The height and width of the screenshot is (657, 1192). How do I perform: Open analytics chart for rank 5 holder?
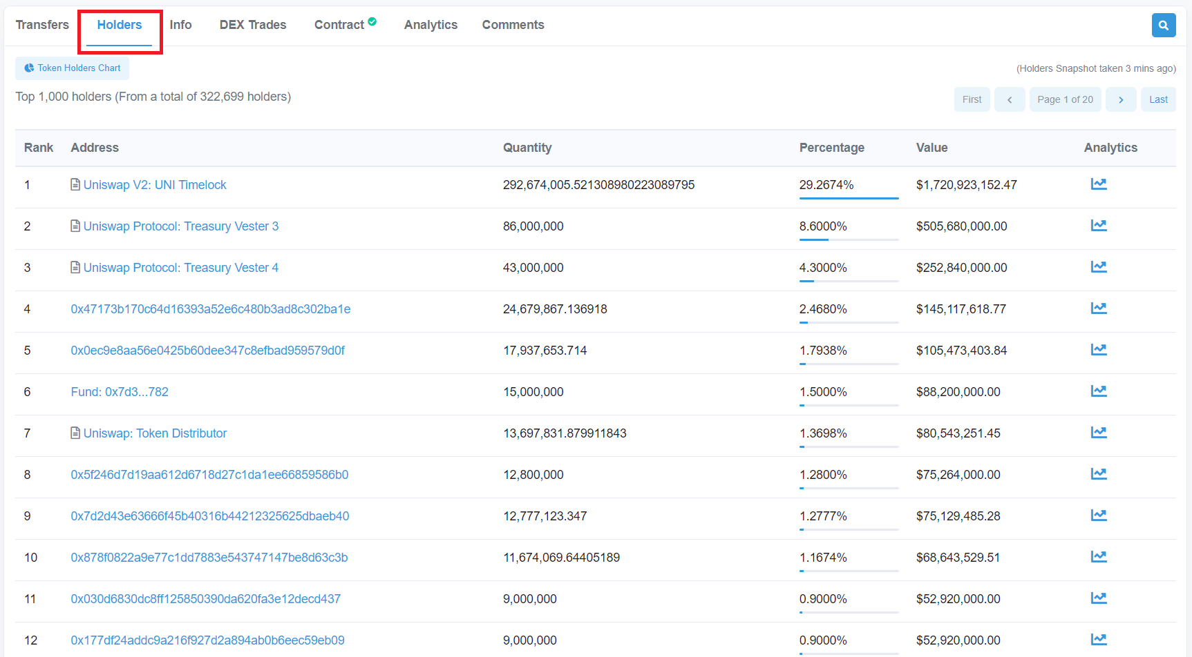[x=1099, y=350]
